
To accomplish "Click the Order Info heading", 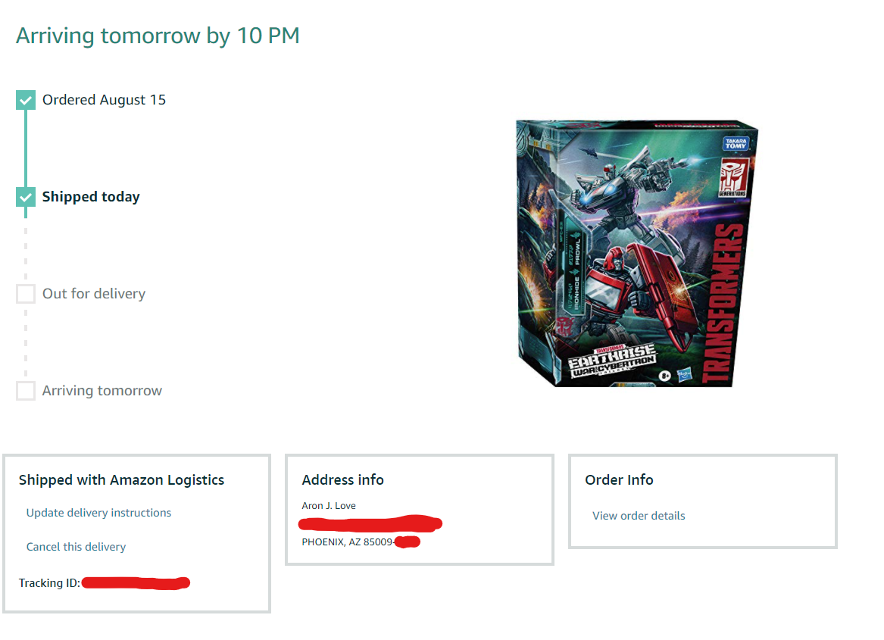I will pos(619,480).
